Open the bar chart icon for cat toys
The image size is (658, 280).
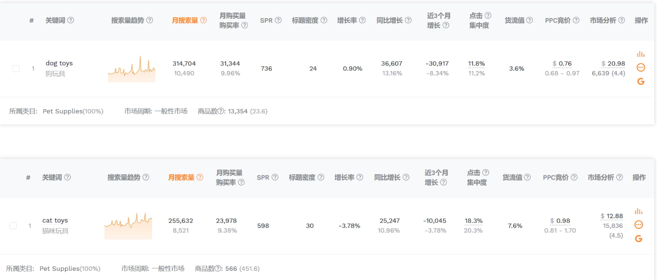[638, 212]
